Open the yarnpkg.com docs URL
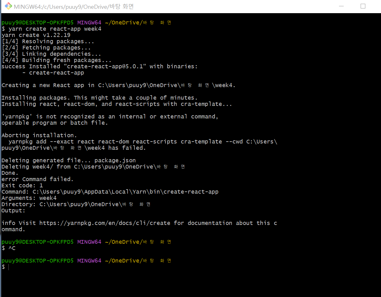This screenshot has height=297, width=381. [x=105, y=223]
